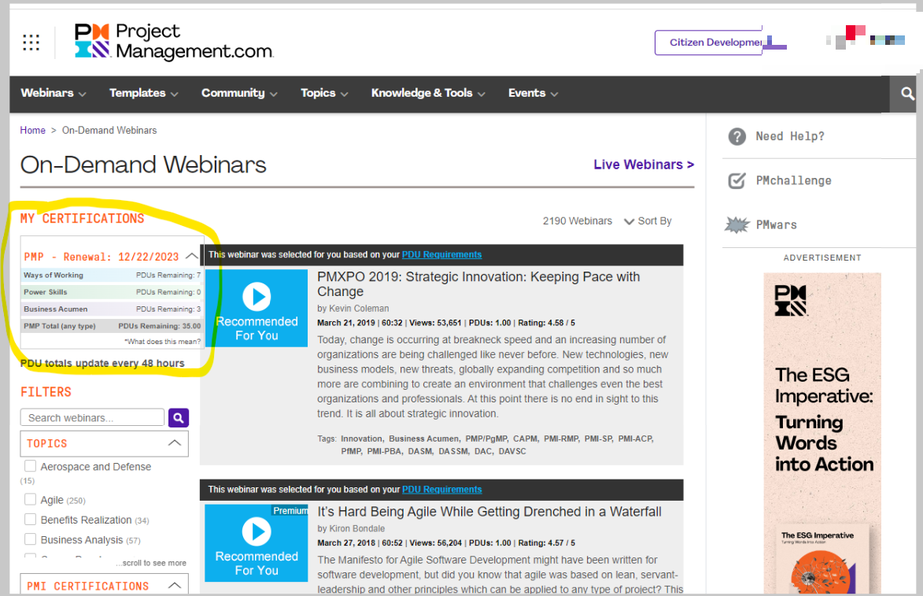Open the PMchallenge link
The width and height of the screenshot is (923, 596).
pos(793,181)
